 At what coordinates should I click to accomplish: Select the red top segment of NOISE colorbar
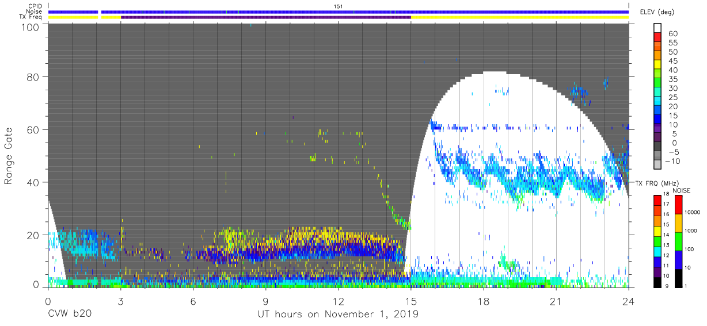click(678, 205)
